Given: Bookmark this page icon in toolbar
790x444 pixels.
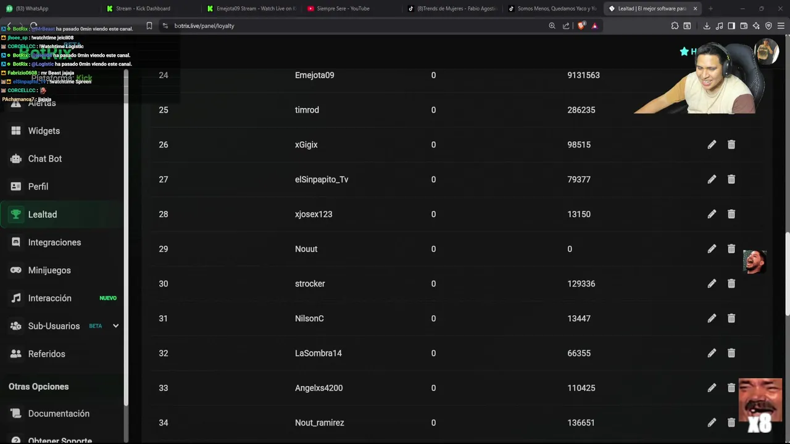Looking at the screenshot, I should pyautogui.click(x=149, y=26).
